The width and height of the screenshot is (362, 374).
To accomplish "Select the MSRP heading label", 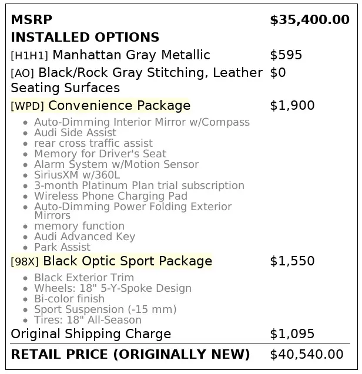I will point(32,19).
